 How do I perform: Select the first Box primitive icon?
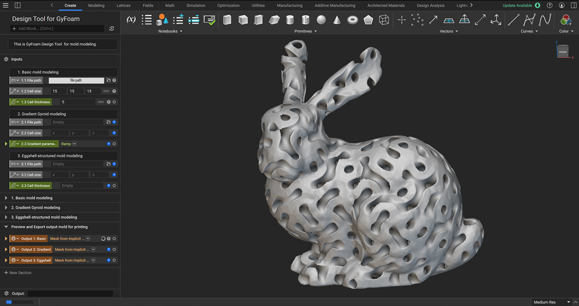227,20
